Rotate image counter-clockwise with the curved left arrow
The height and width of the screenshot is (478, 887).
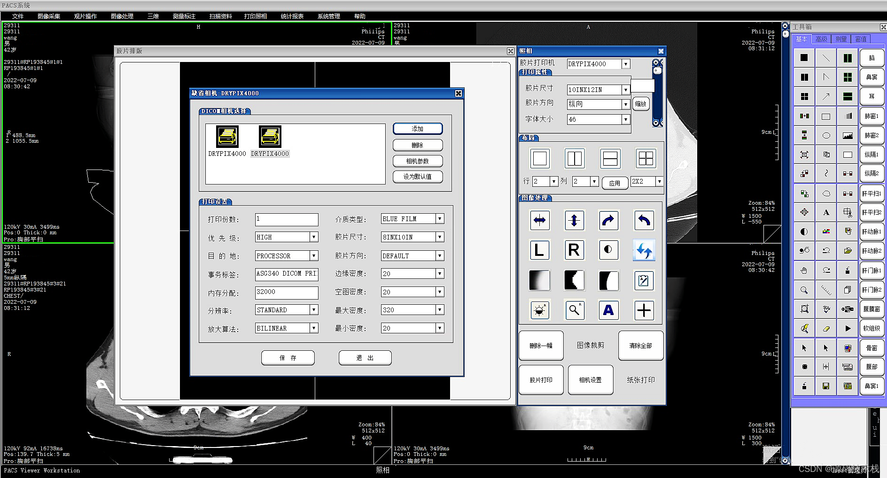point(644,220)
